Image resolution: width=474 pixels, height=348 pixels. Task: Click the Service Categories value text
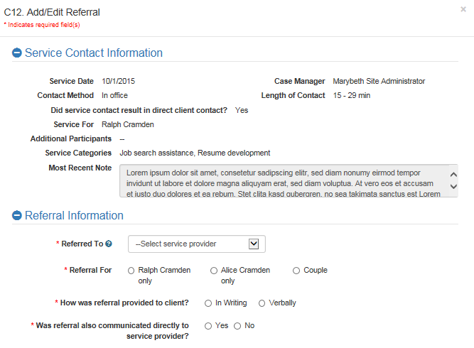(195, 153)
